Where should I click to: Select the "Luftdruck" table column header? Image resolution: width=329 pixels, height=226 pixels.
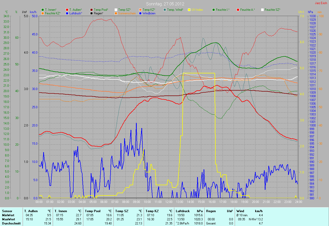point(183,211)
